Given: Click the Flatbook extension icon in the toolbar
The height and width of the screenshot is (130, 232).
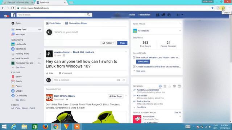Looking at the screenshot, I should 223,8.
